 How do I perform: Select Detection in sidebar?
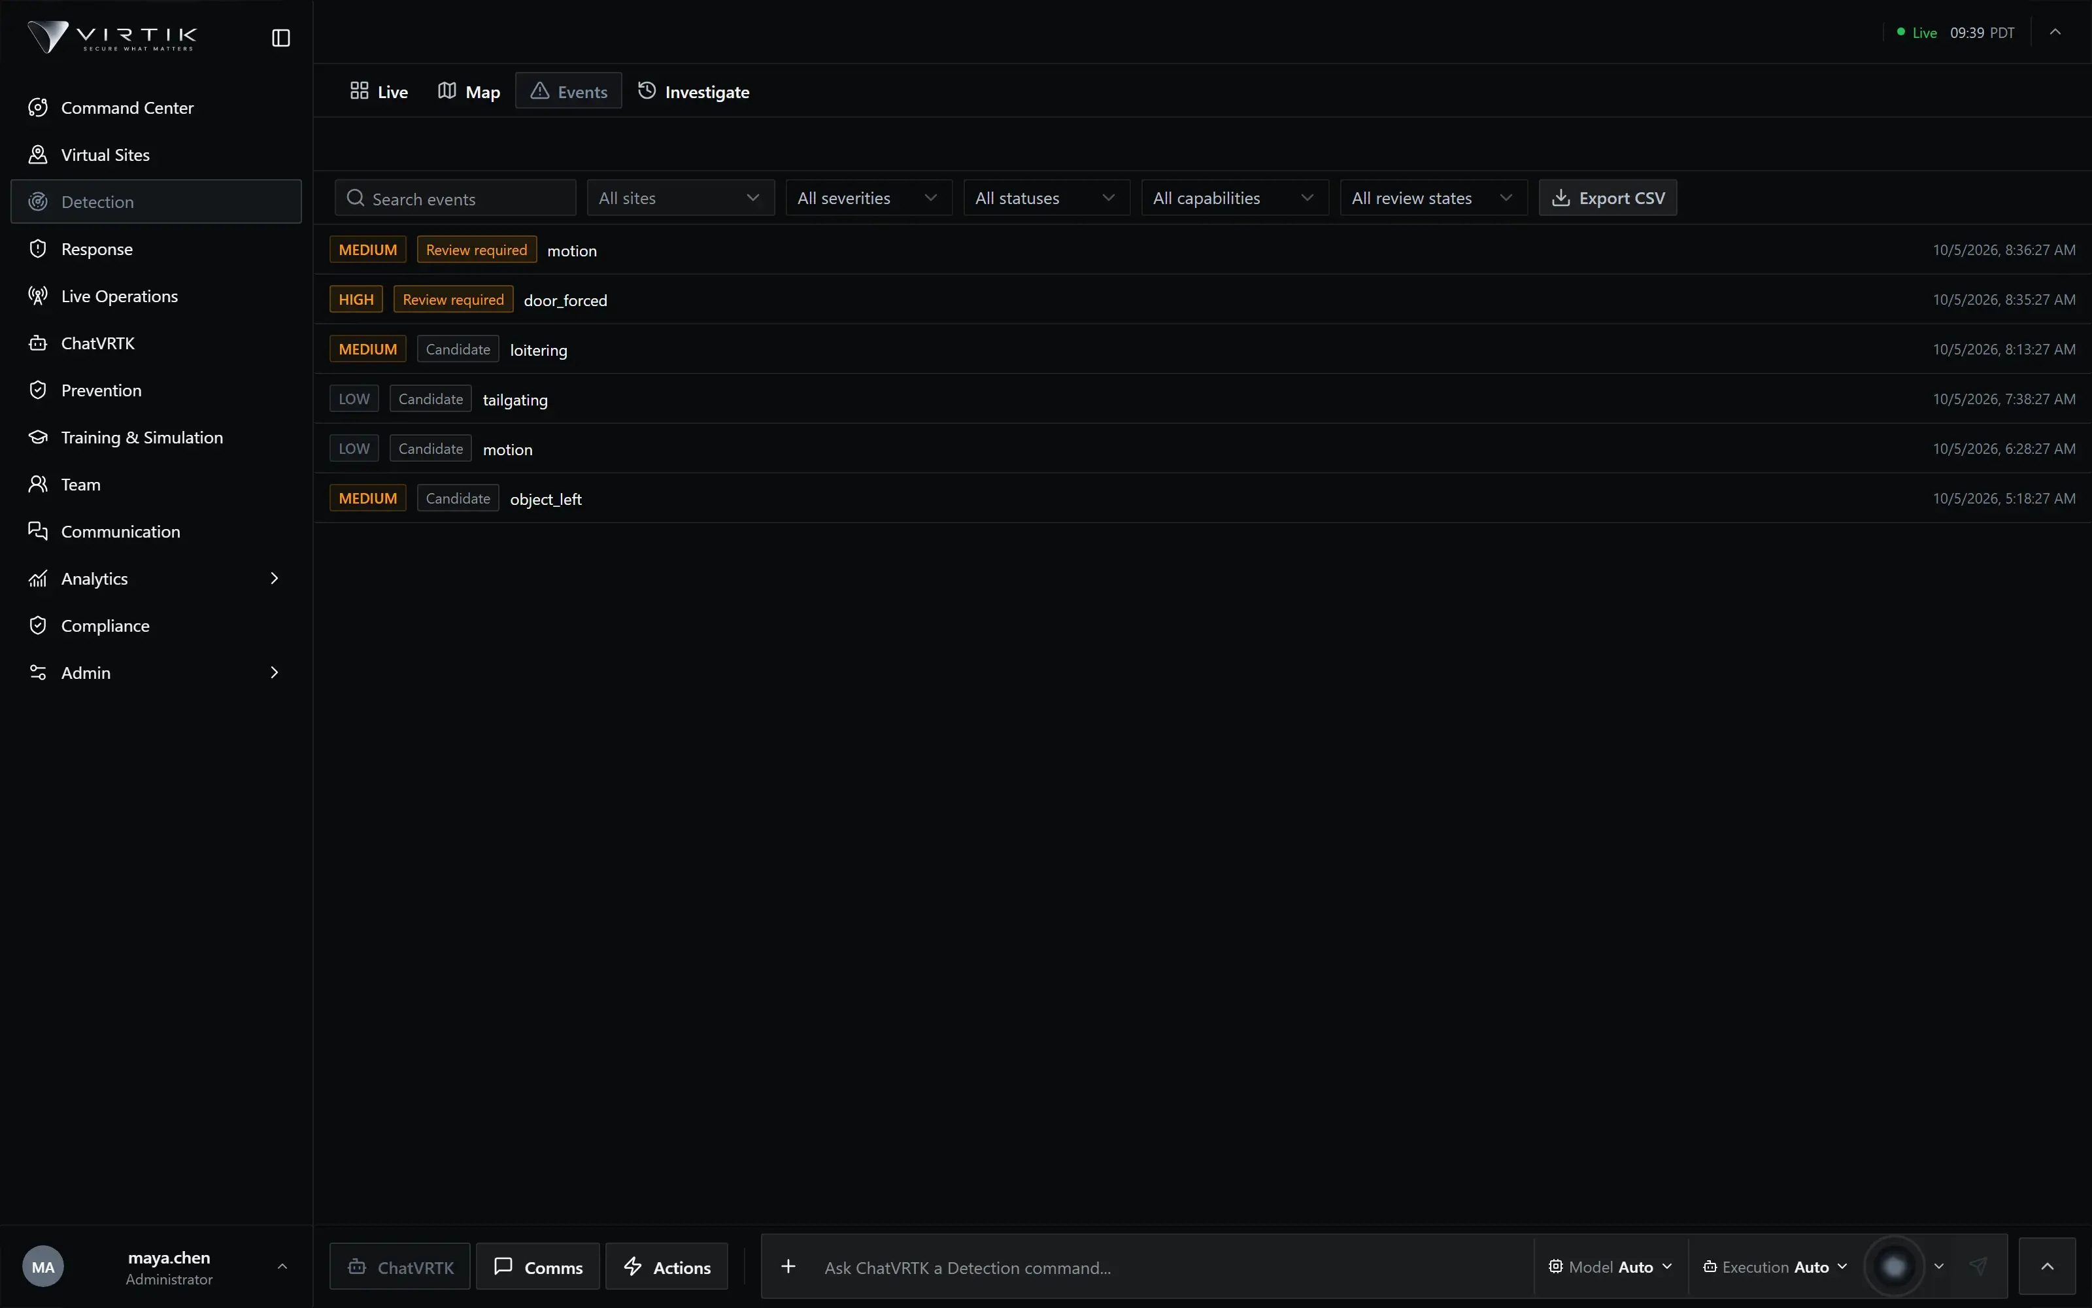pyautogui.click(x=156, y=201)
